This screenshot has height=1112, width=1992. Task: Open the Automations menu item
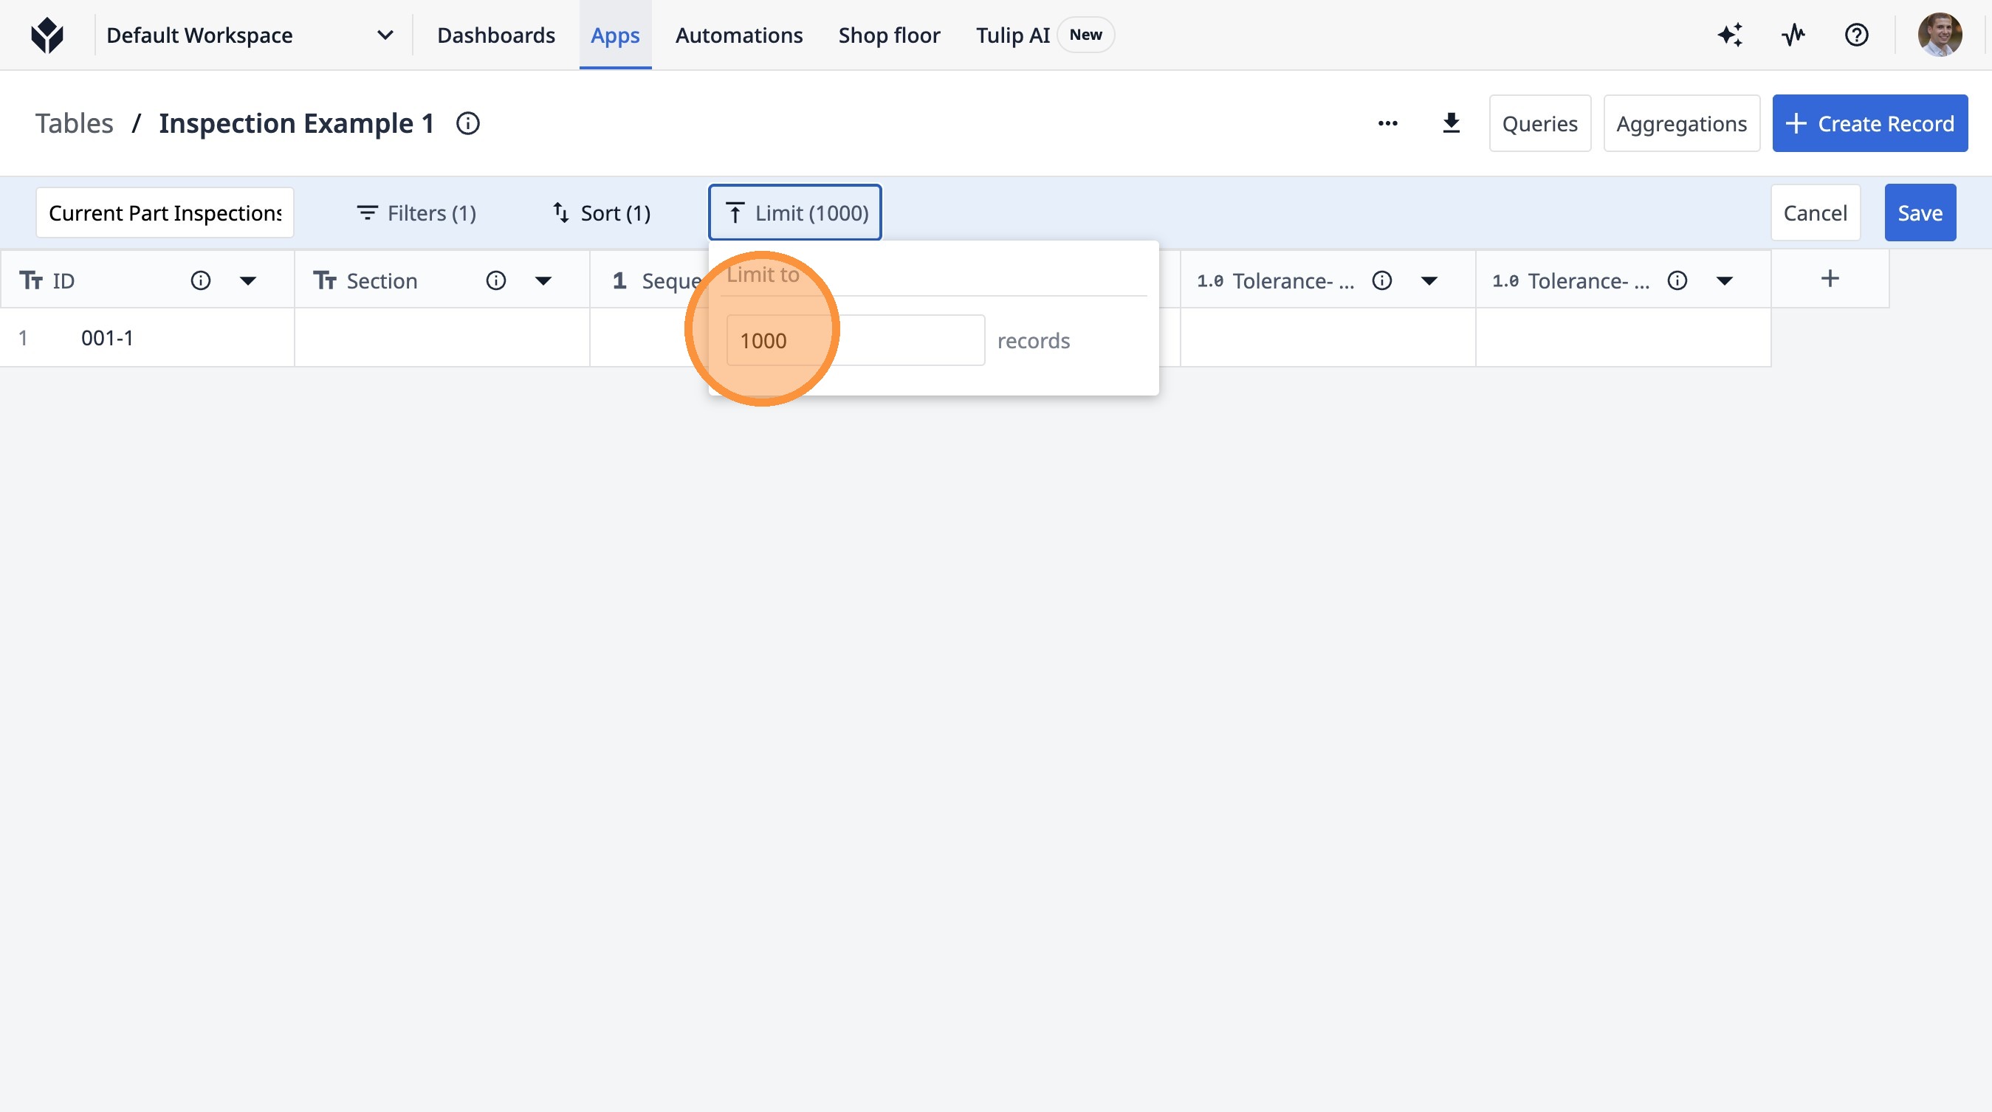(738, 35)
